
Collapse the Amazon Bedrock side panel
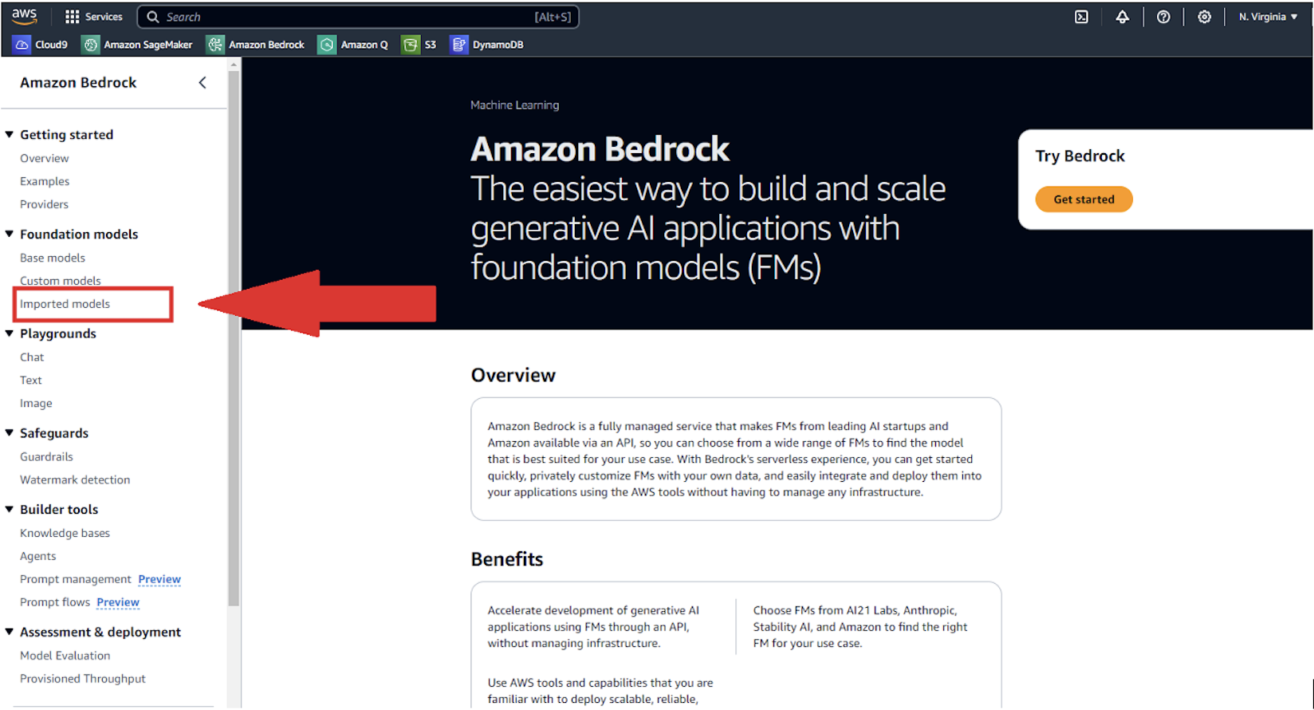point(203,82)
